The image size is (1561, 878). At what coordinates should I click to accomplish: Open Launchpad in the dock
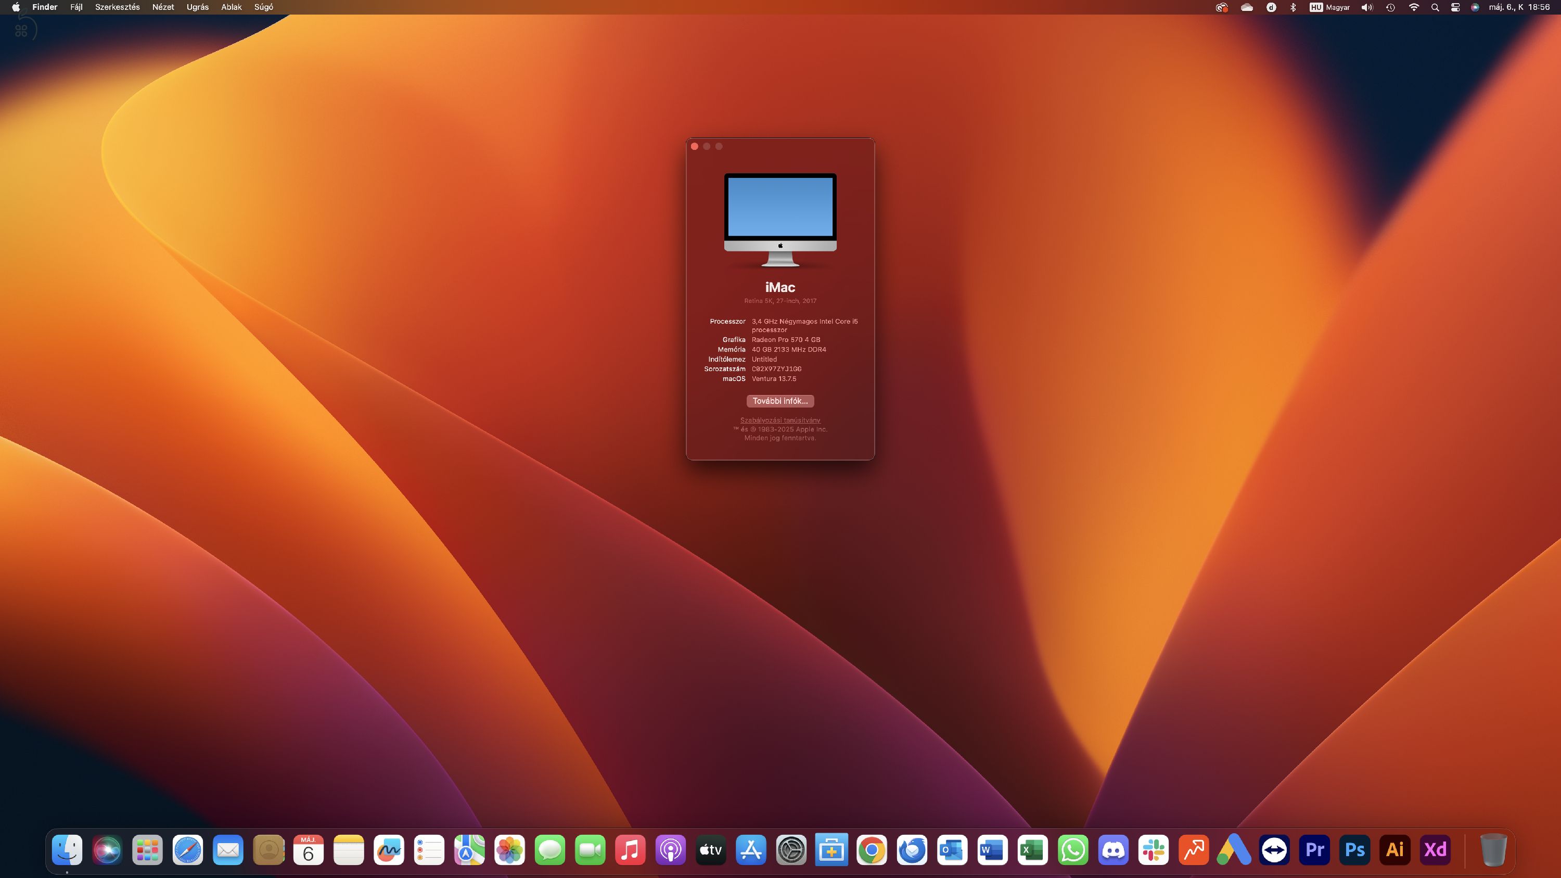point(147,849)
